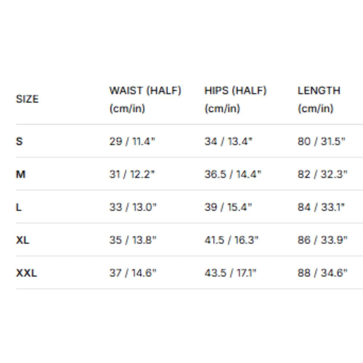The image size is (363, 363).
Task: Click hips value 39 / 15.4"
Action: pos(228,207)
